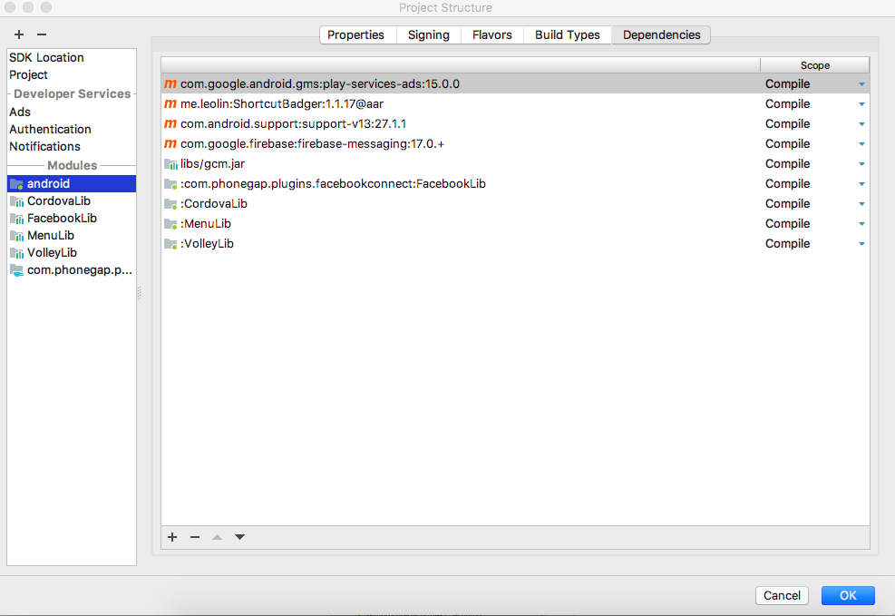Image resolution: width=895 pixels, height=616 pixels.
Task: Click the remove module minus icon
Action: pyautogui.click(x=41, y=34)
